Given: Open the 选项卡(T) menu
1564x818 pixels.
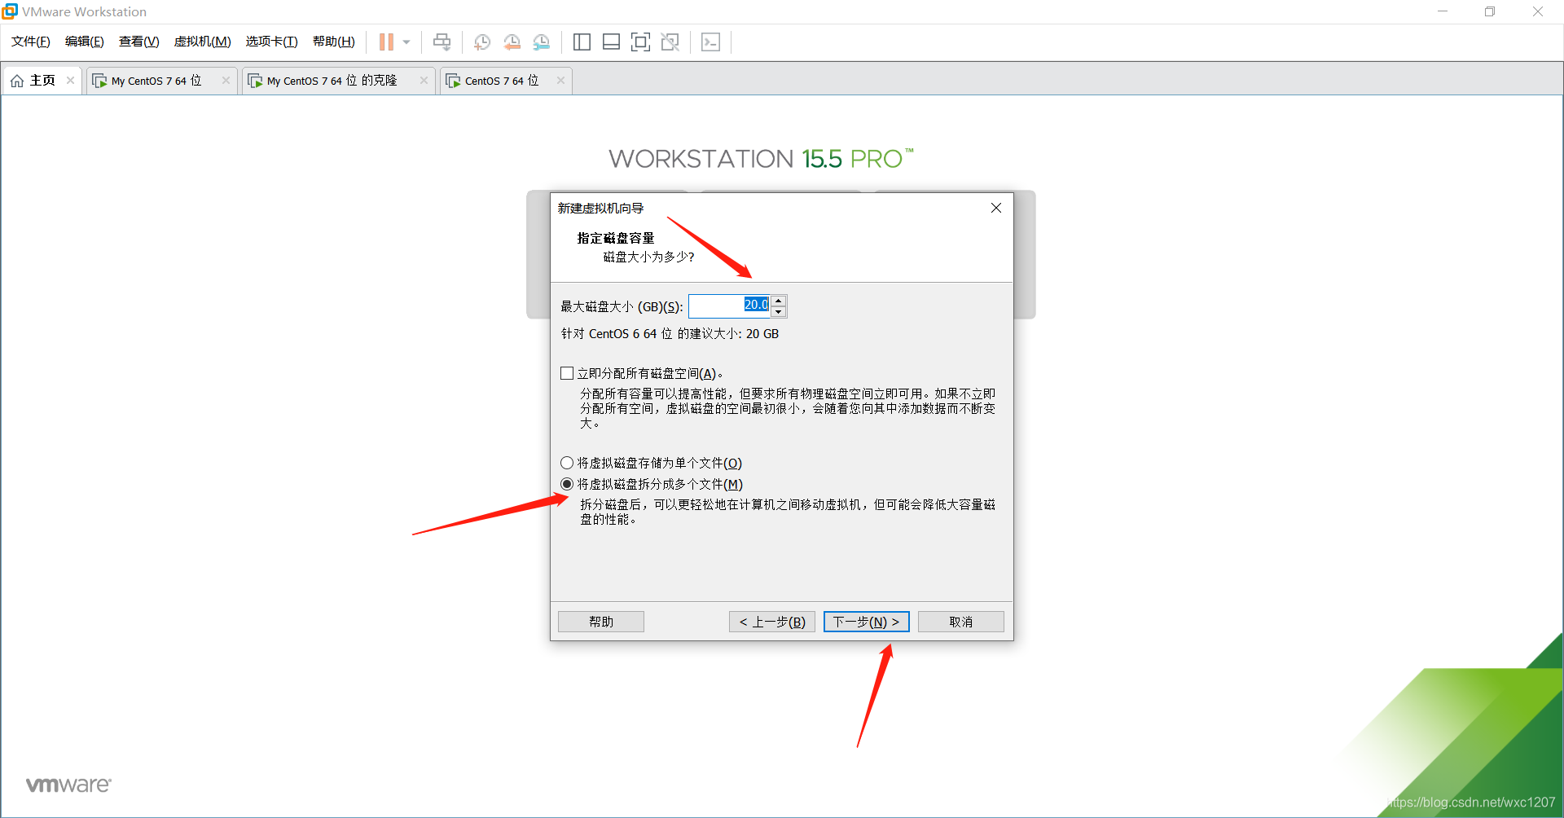Looking at the screenshot, I should [x=272, y=42].
